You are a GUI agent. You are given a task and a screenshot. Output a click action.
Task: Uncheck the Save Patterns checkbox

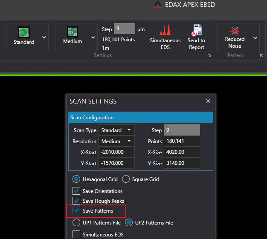point(76,211)
